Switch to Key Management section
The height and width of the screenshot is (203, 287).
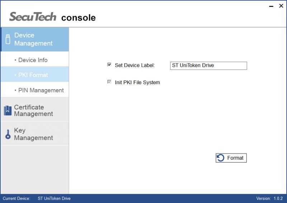click(x=35, y=134)
